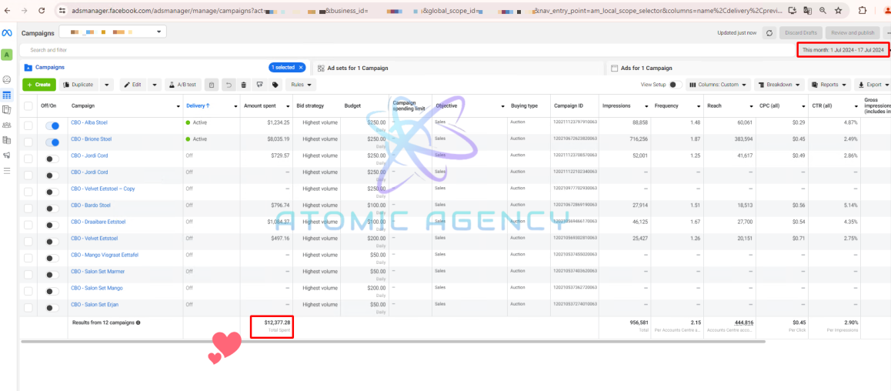
Task: Check the CBO - Salon Set Erjan checkbox
Action: [x=28, y=308]
